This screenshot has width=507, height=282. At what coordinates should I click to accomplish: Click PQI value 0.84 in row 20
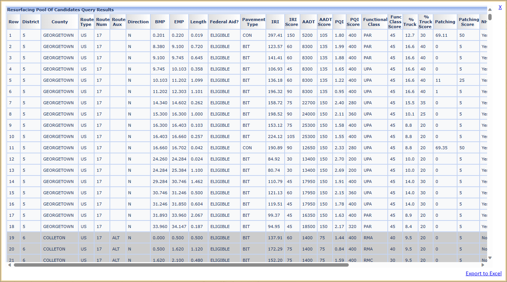[339, 249]
